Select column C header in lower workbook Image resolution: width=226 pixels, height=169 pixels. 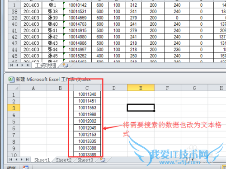pyautogui.click(x=87, y=88)
